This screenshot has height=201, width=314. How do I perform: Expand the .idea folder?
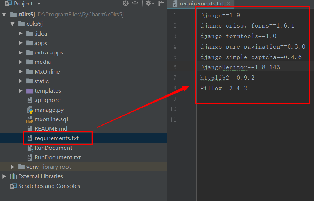[20, 33]
